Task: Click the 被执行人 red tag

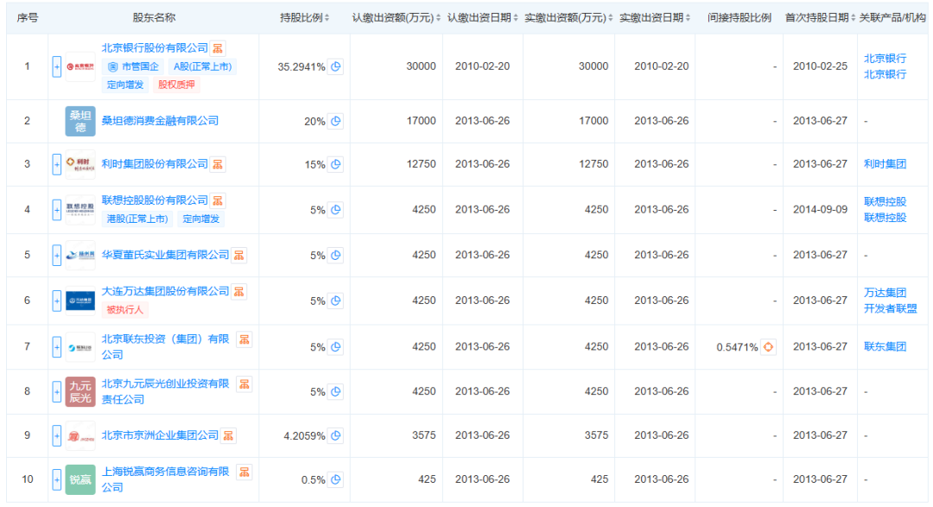Action: pos(125,310)
